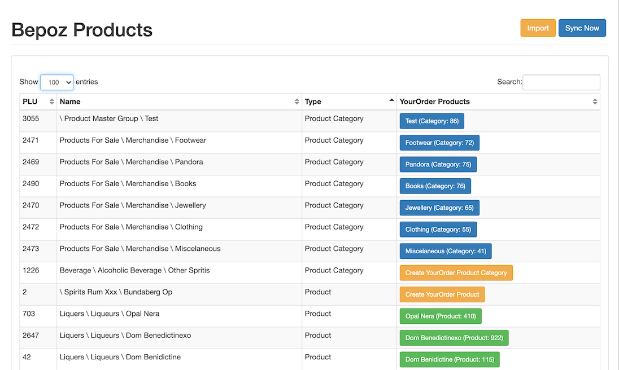Open Dom Benidictine (Product: 115) badge
This screenshot has height=370, width=619.
[450, 359]
